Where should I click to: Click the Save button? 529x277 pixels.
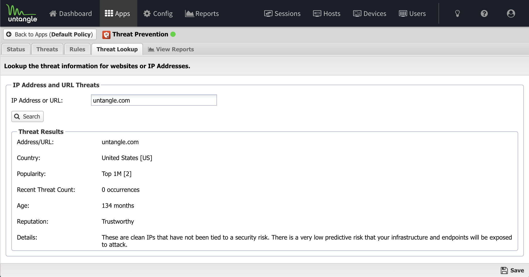(x=512, y=270)
